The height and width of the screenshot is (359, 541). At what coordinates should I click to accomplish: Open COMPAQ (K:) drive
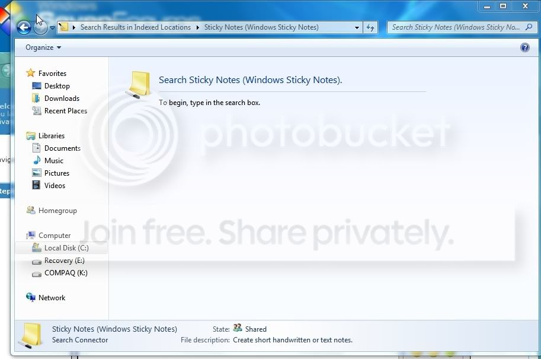click(x=66, y=272)
